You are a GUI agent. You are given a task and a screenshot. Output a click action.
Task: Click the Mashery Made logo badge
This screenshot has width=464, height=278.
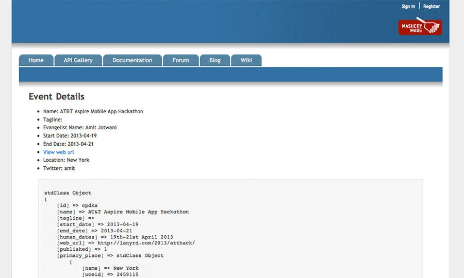[x=420, y=27]
